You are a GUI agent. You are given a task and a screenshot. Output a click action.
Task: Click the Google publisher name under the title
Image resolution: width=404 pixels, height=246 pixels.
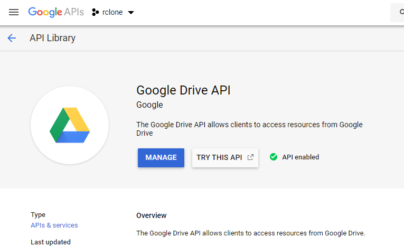[x=149, y=105]
